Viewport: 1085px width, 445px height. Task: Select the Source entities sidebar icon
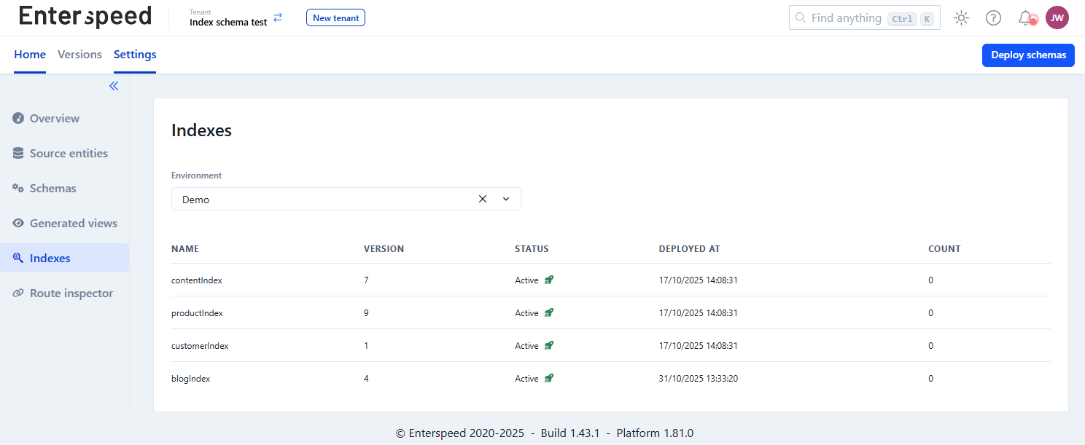[x=17, y=153]
